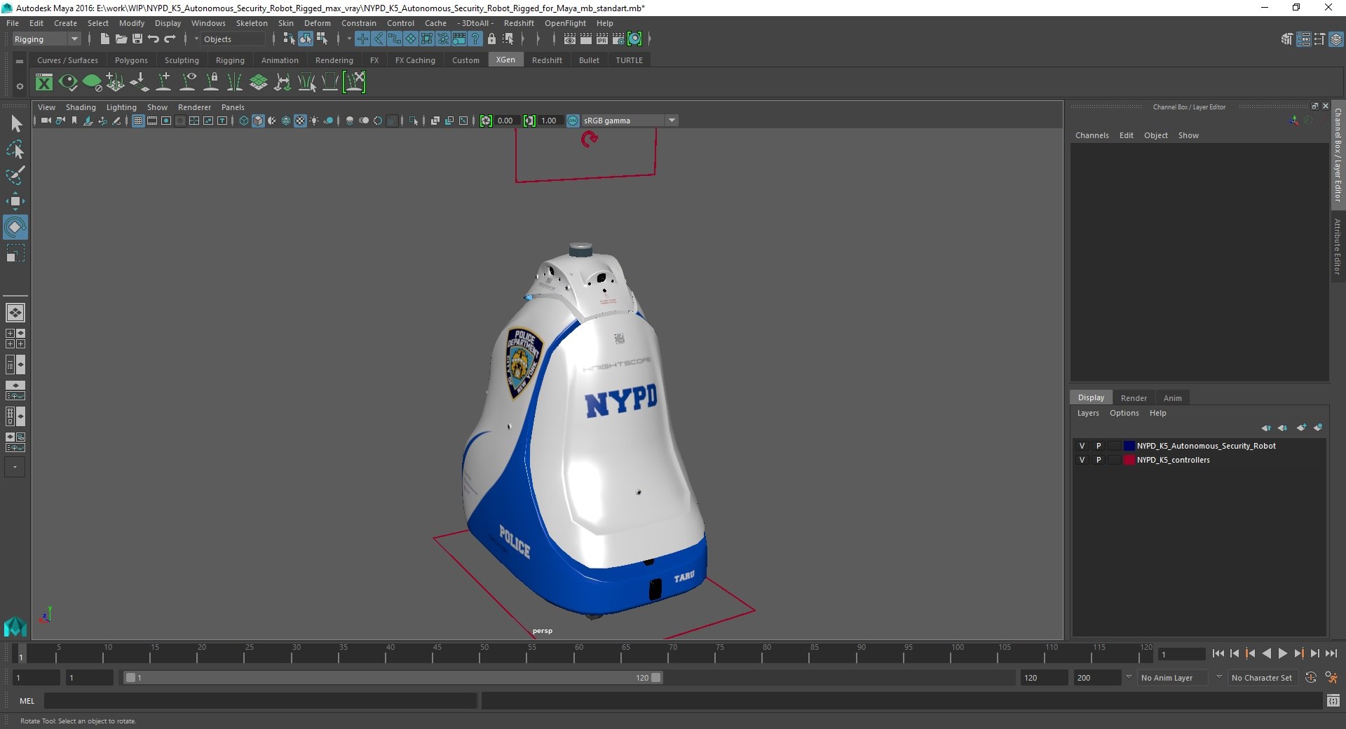Screen dimensions: 1346x729
Task: Open the layer editor Options menu
Action: pyautogui.click(x=1124, y=413)
